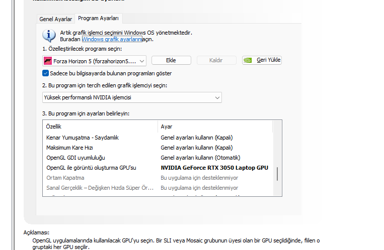Viewport: 384px width, 250px height.
Task: Open the Genel ayarları kullanın (Otomatik) value
Action: (x=200, y=158)
